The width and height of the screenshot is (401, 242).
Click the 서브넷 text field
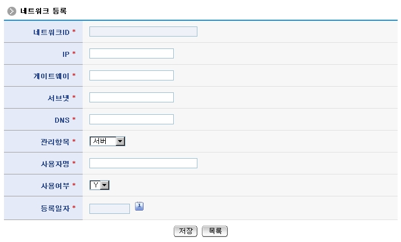point(132,97)
